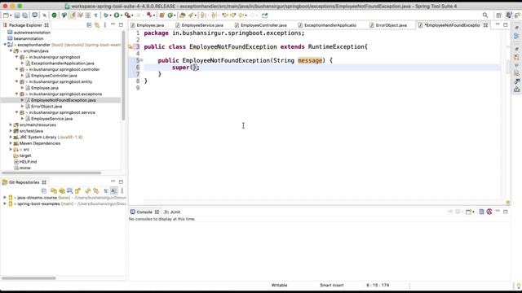Viewport: 522px width, 293px height.
Task: Switch to EmployeeController.java editor tab
Action: (x=261, y=25)
